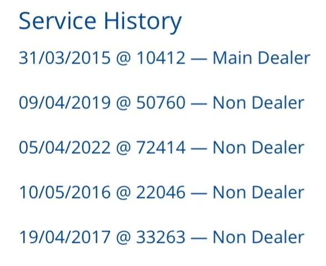Select the 05/04/2022 service date
Viewport: 326px width, 266px height.
pyautogui.click(x=65, y=147)
